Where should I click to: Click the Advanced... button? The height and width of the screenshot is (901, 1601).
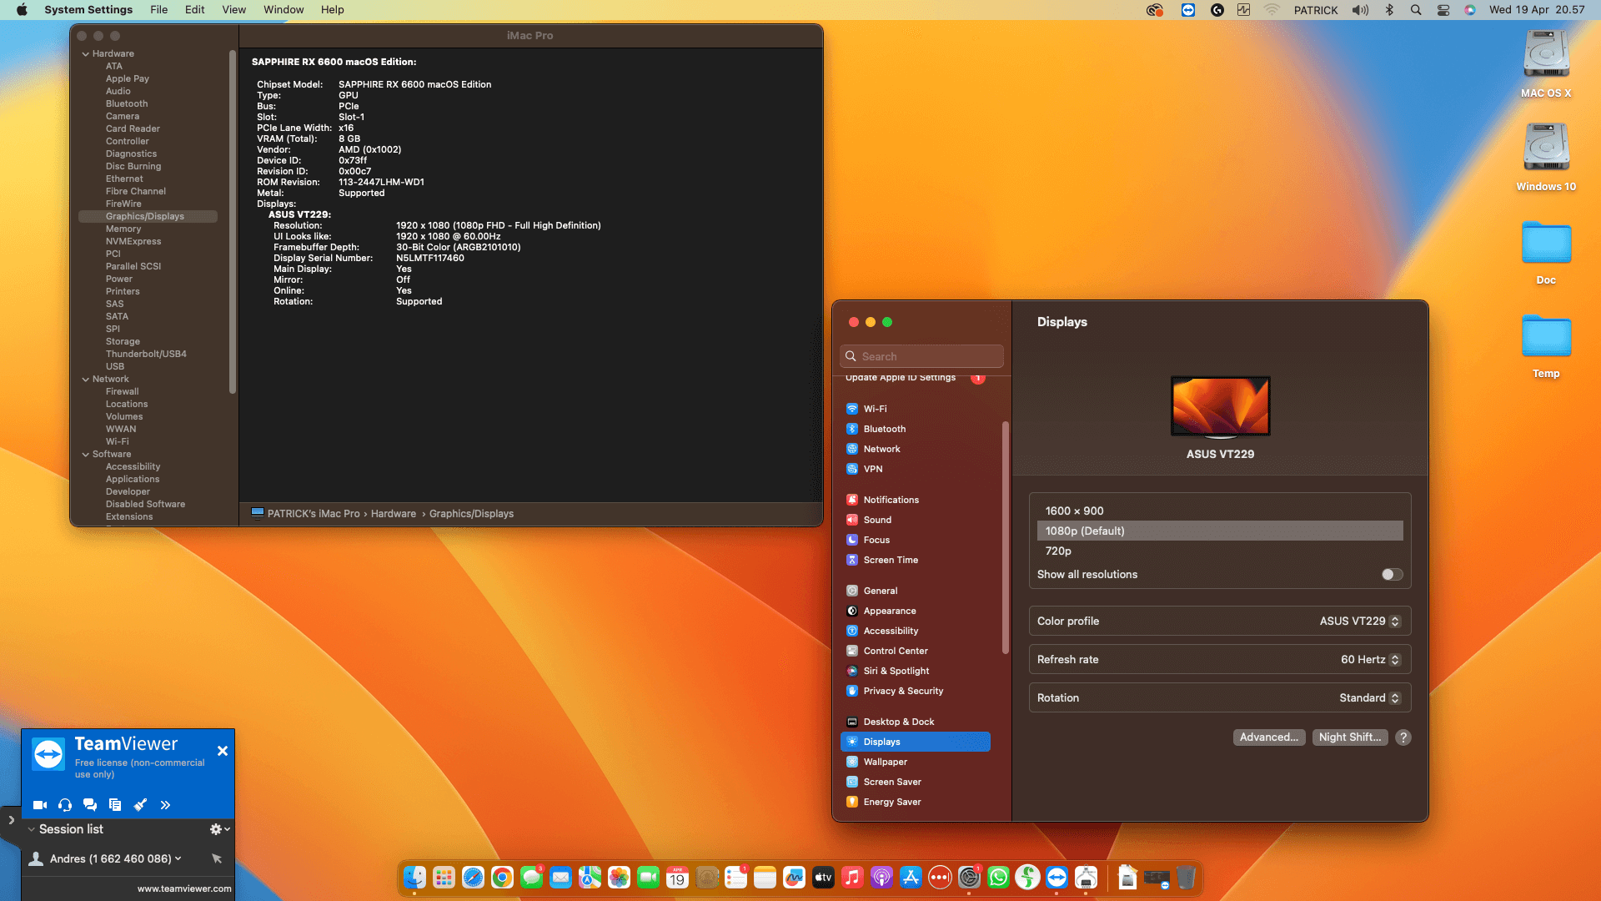point(1268,737)
